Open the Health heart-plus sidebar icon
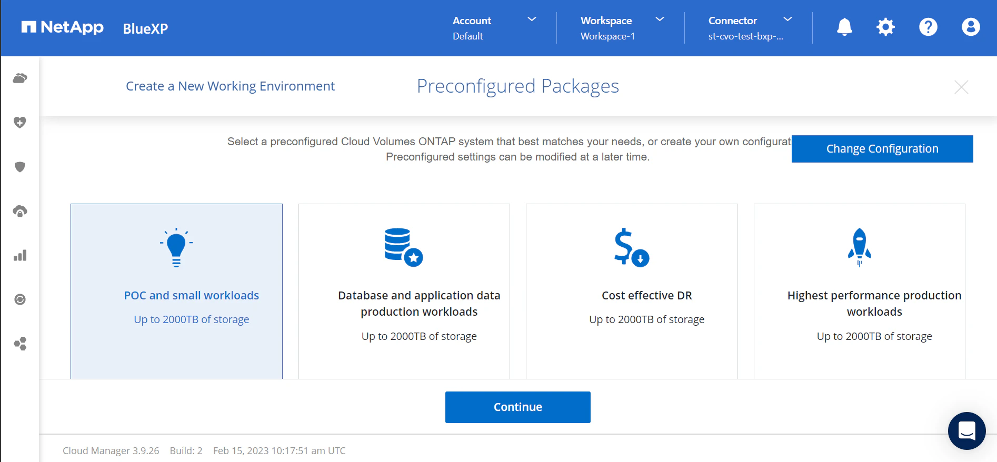Viewport: 997px width, 462px height. click(20, 123)
